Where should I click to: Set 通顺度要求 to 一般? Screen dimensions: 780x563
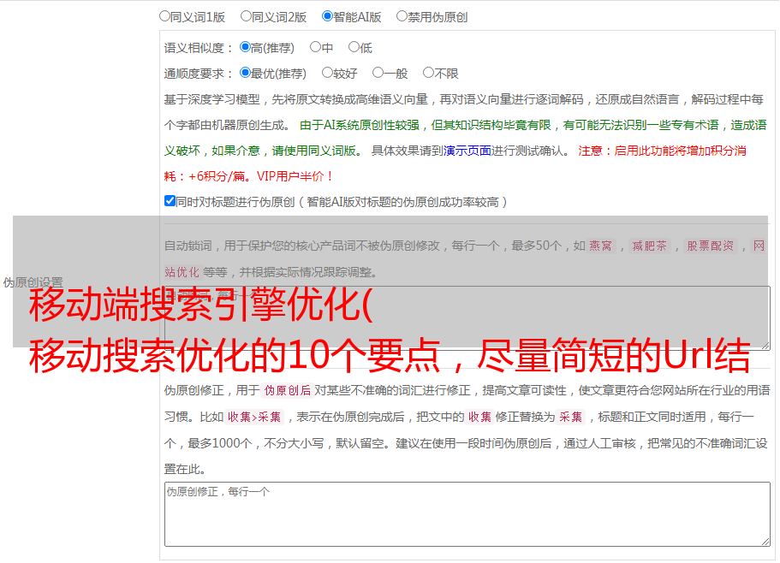[378, 73]
